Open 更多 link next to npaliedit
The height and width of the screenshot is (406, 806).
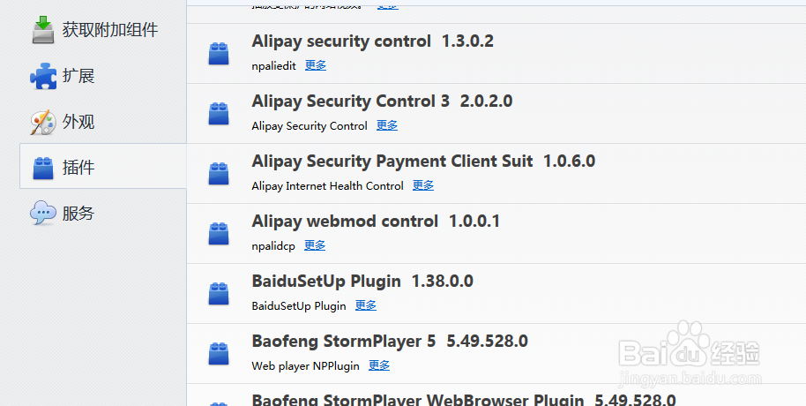click(x=316, y=65)
